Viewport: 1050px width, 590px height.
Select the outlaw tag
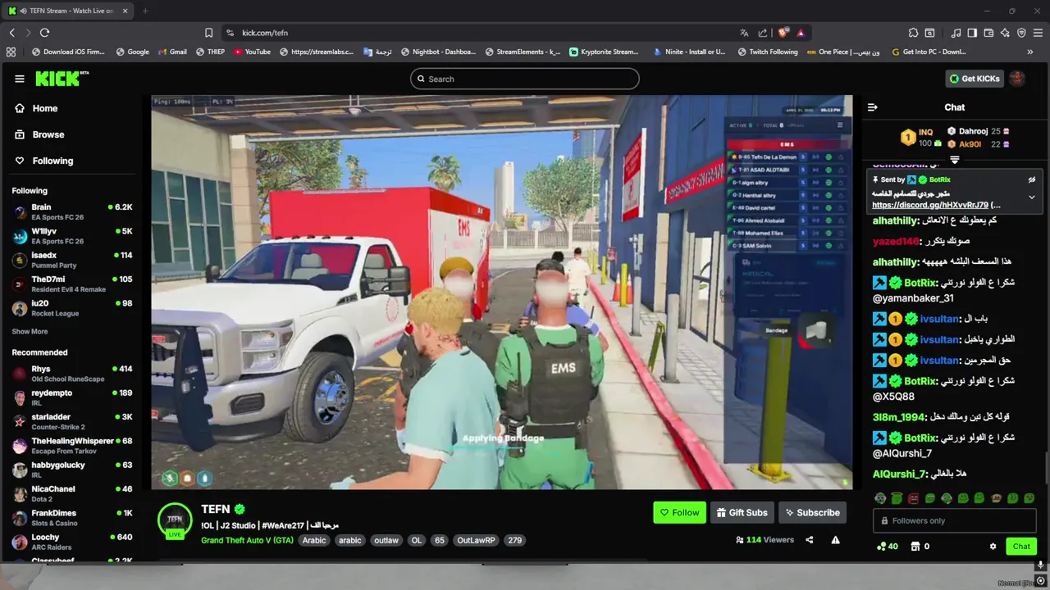point(386,541)
